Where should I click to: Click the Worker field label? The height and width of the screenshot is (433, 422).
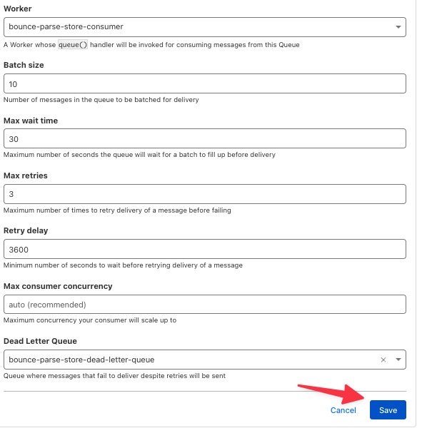[x=17, y=9]
